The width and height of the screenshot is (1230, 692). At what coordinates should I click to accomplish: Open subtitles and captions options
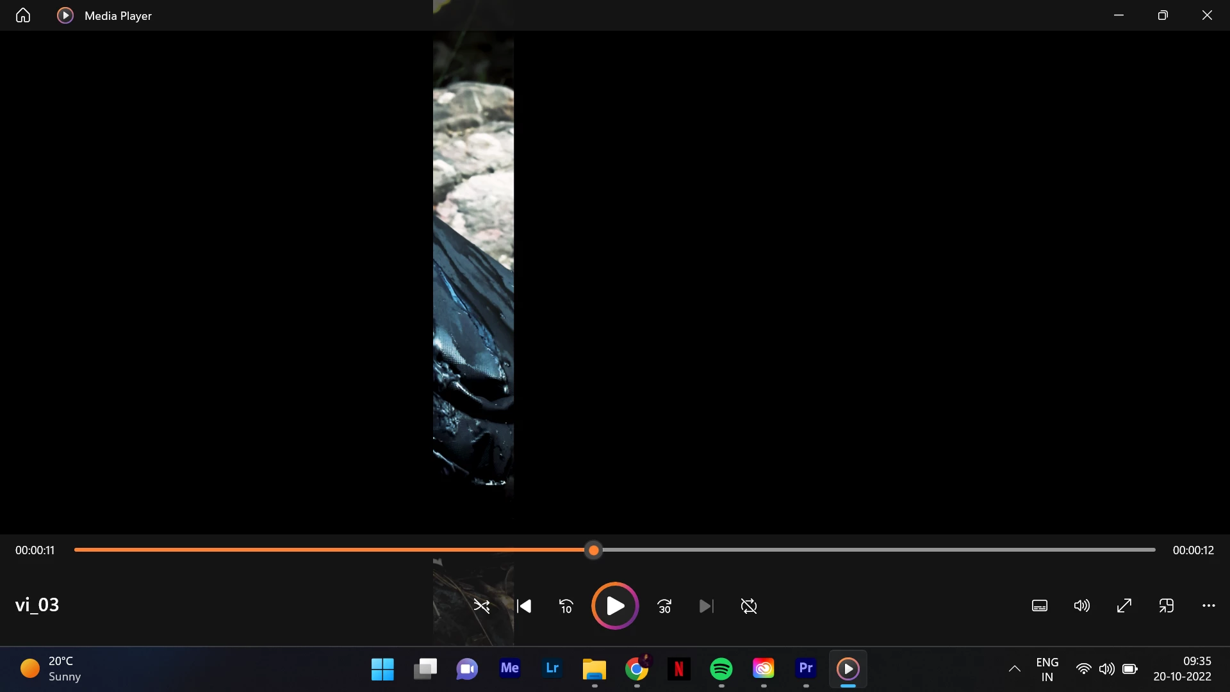tap(1040, 606)
